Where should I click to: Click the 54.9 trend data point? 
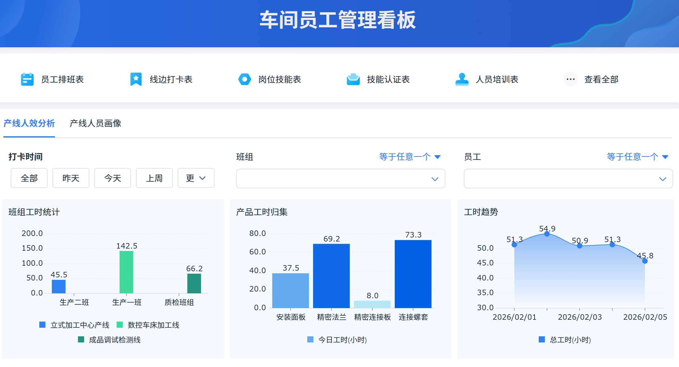click(x=547, y=234)
